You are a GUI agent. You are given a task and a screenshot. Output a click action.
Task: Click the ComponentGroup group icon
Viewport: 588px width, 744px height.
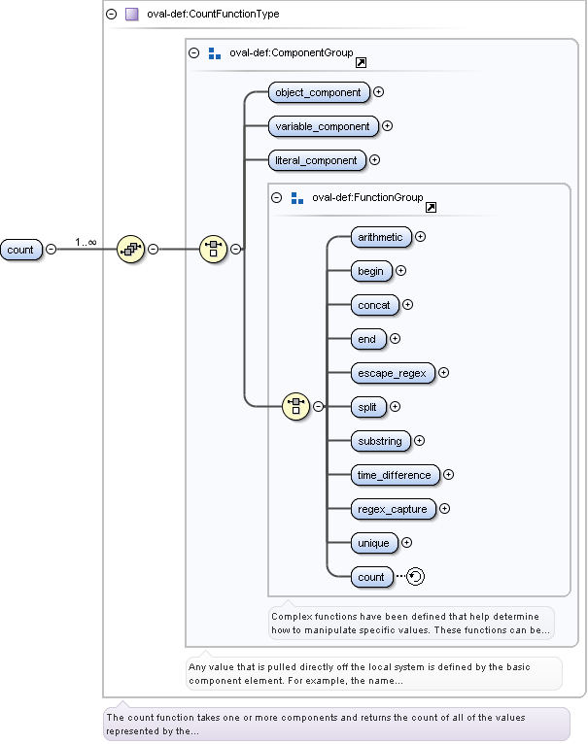215,53
